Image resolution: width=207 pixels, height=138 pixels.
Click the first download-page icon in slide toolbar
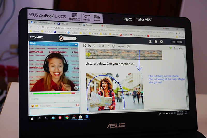[x=85, y=45]
